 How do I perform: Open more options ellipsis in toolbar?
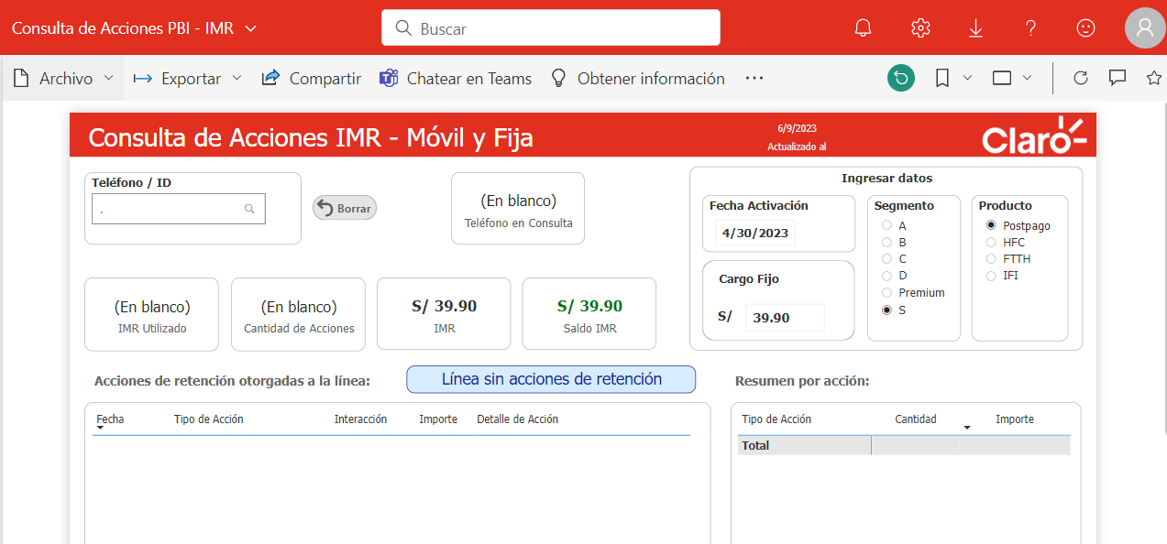(754, 79)
